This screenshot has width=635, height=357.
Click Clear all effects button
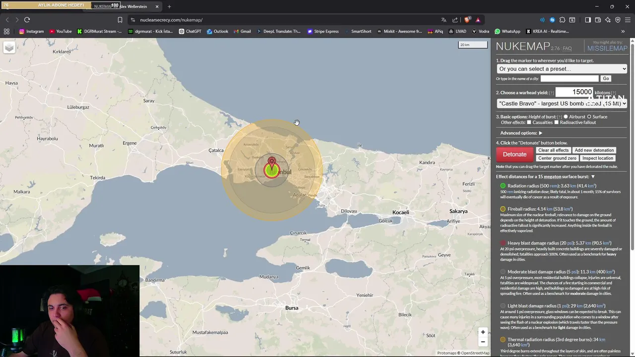[x=553, y=150]
